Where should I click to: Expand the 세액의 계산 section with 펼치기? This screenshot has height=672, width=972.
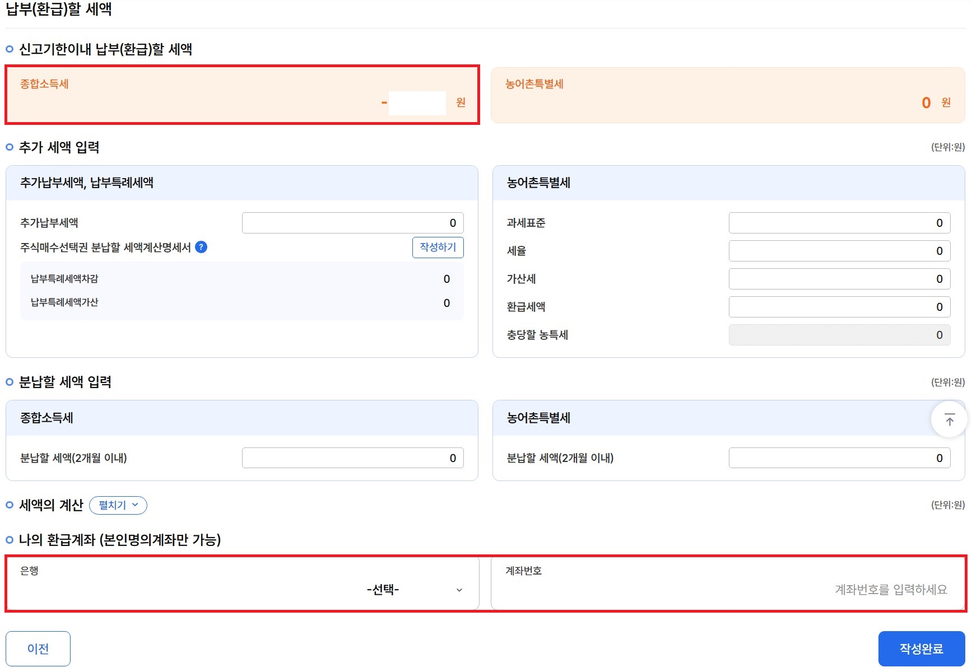[x=118, y=505]
